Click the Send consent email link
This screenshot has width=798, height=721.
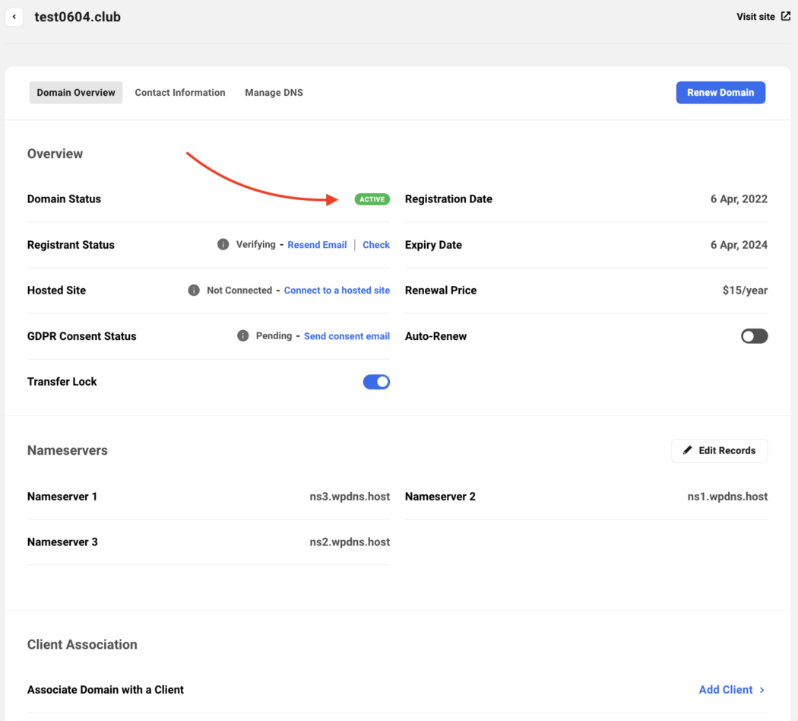347,336
